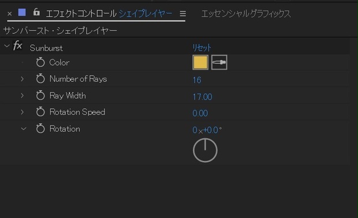Click the Rotation Speed stopwatch icon

click(40, 112)
